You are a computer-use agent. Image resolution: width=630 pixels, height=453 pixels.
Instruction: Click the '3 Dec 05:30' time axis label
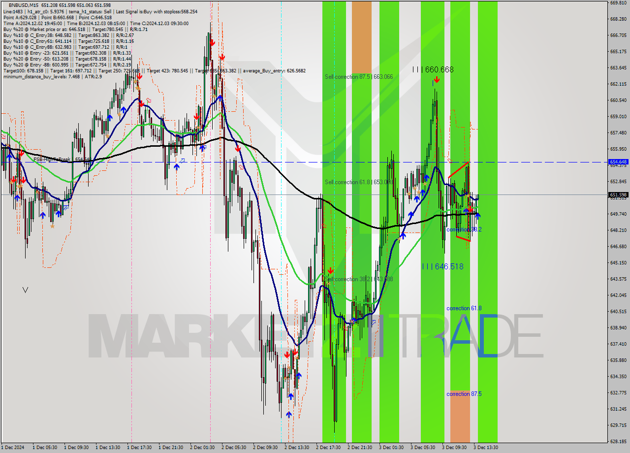[423, 448]
